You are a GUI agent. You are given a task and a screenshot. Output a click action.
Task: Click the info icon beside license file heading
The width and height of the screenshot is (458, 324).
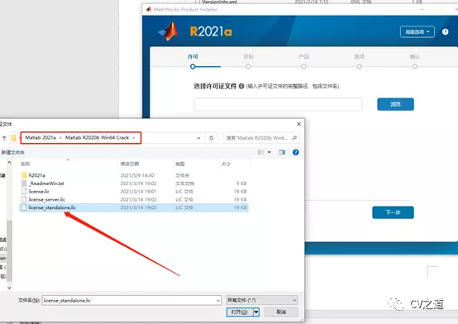coord(241,86)
